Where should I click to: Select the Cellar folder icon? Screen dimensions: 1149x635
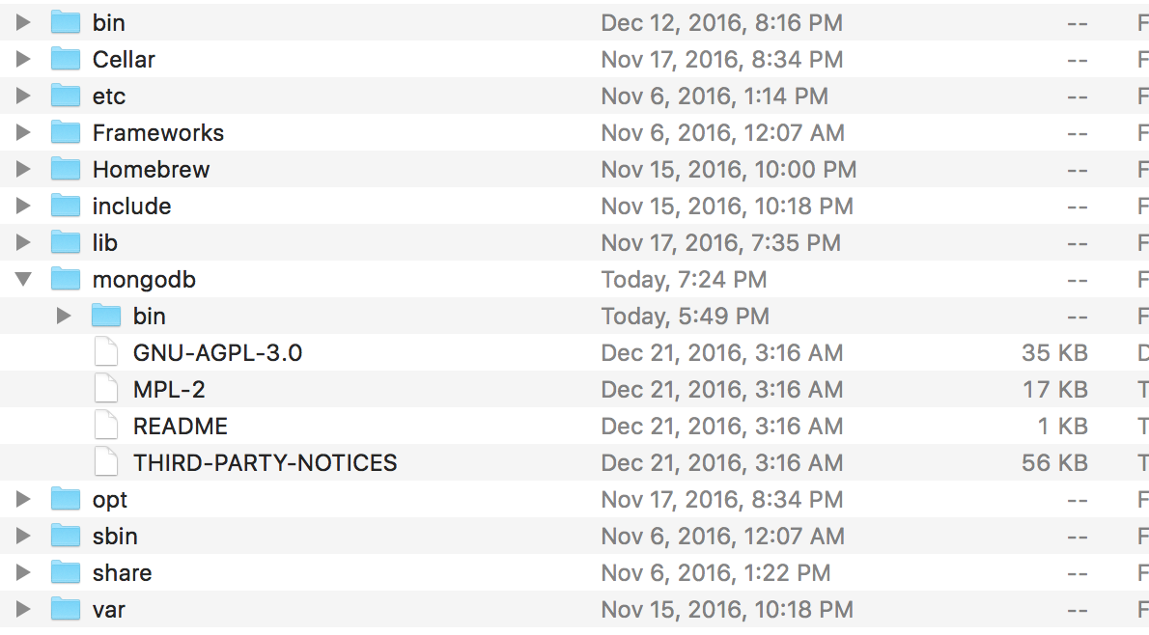click(66, 59)
